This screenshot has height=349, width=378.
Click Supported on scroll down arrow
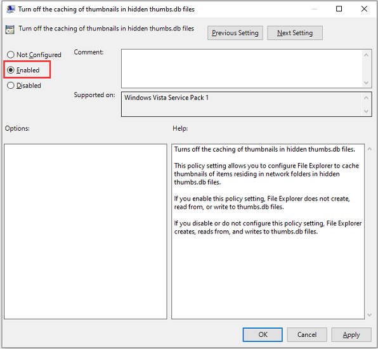coord(366,111)
